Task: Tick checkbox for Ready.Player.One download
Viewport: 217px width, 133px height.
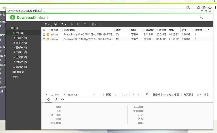Action: coord(44,35)
